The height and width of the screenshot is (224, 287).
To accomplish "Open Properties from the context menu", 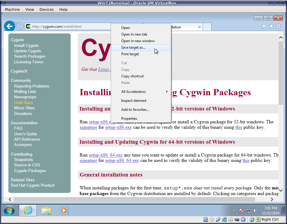I will 141,119.
